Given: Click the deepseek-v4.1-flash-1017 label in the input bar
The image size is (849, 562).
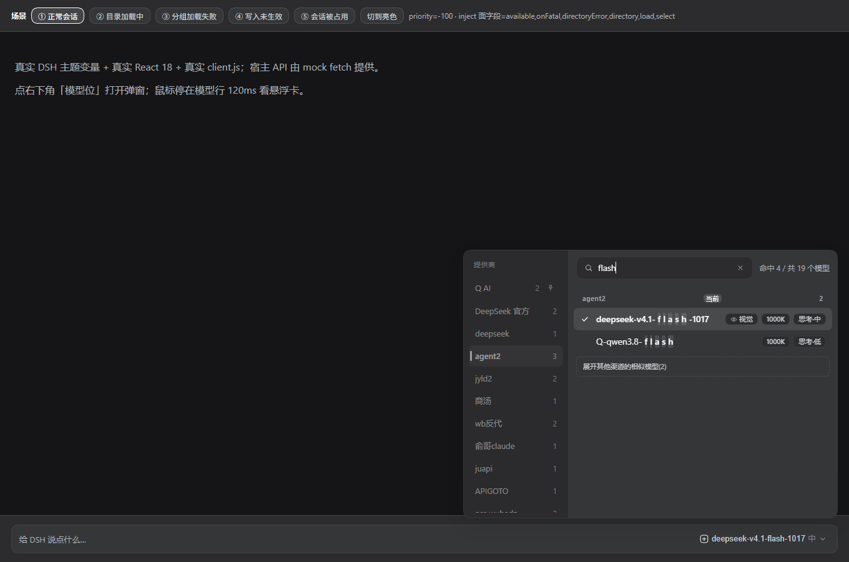Looking at the screenshot, I should pyautogui.click(x=758, y=538).
